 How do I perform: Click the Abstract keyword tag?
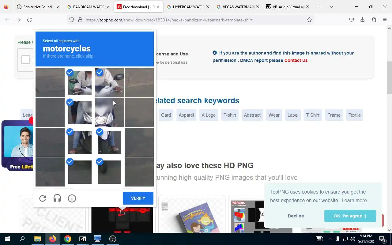click(x=252, y=115)
